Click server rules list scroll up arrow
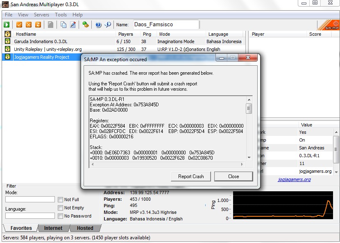Viewport: 340px width, 243px height. click(336, 132)
